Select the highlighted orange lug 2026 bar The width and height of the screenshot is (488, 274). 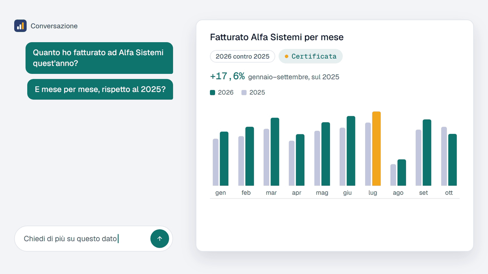click(x=376, y=149)
